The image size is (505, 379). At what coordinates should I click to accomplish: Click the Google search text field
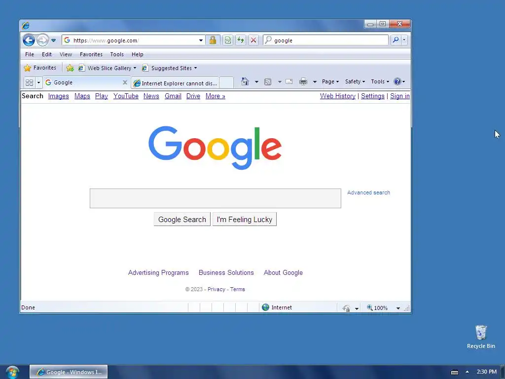215,198
